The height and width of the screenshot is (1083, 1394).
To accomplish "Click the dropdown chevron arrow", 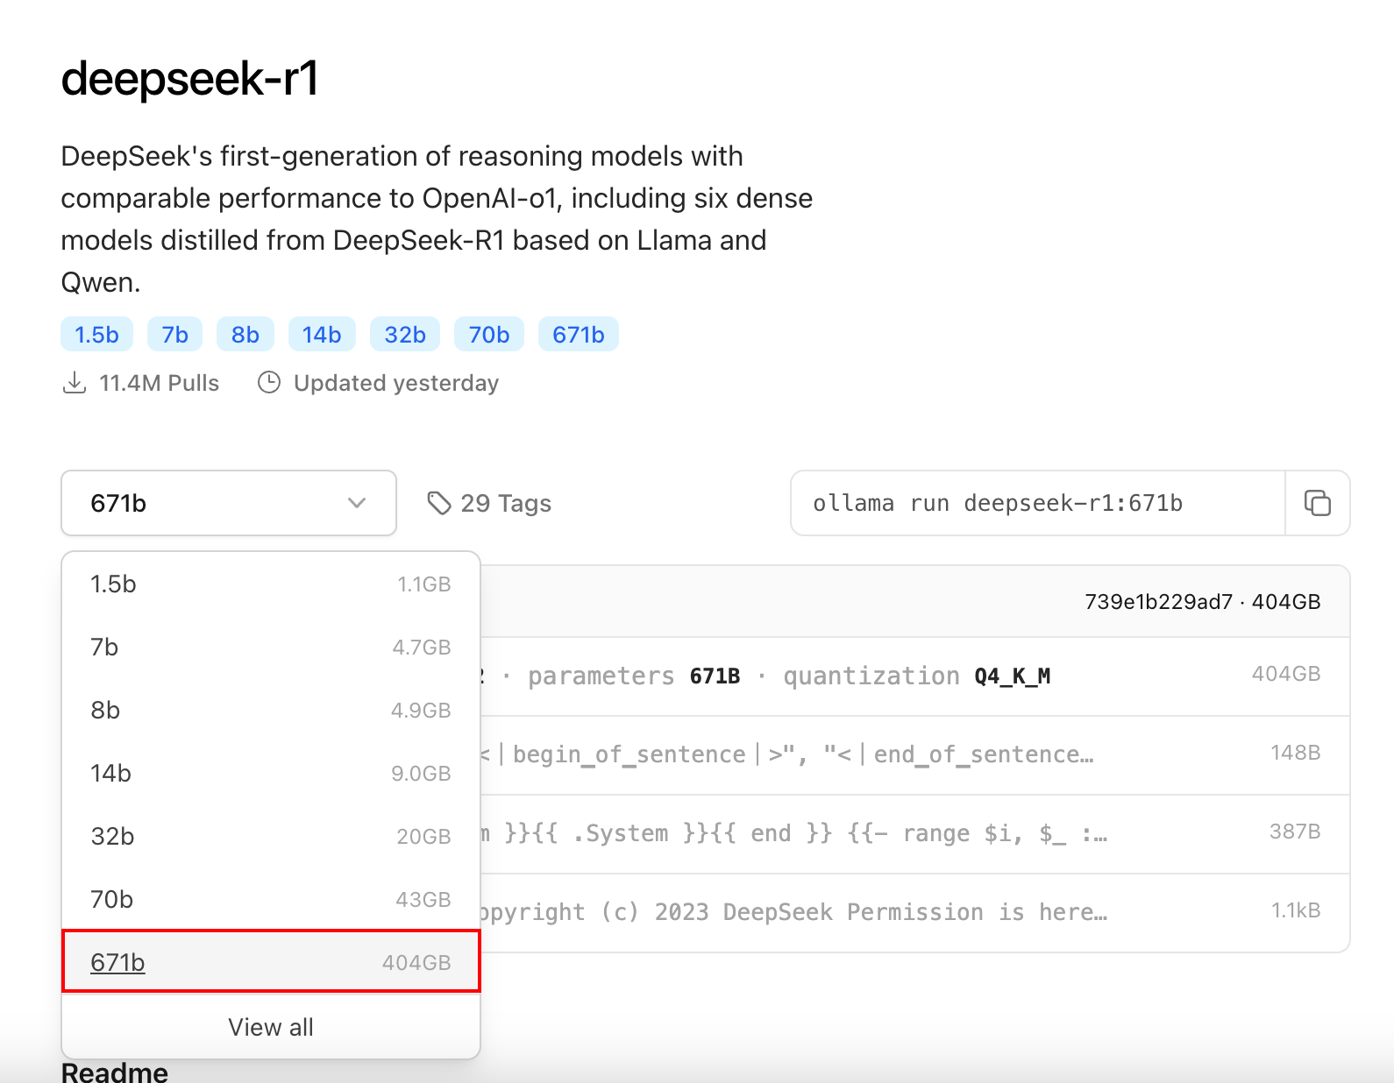I will (357, 503).
